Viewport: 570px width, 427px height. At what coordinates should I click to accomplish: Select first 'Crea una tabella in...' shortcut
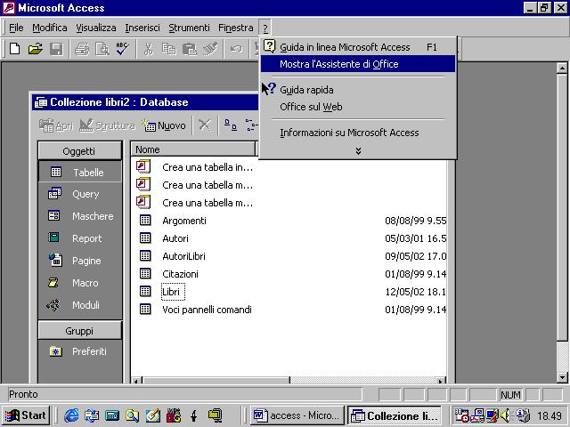pos(208,167)
